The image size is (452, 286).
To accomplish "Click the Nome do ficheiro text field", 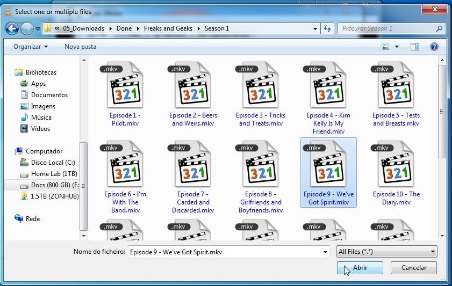I will 225,252.
